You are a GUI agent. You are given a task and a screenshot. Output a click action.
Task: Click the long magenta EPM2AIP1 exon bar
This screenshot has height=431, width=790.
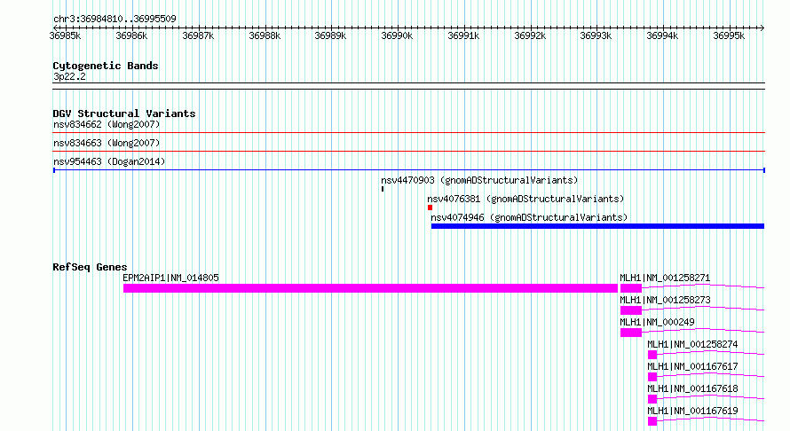pos(370,288)
